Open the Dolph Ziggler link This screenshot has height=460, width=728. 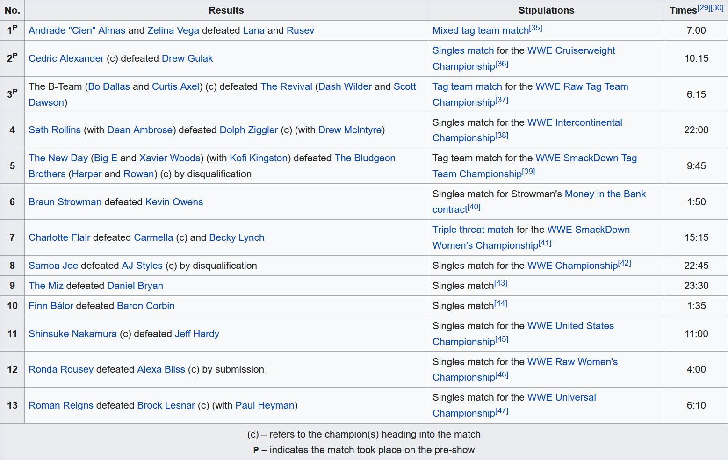pos(248,130)
